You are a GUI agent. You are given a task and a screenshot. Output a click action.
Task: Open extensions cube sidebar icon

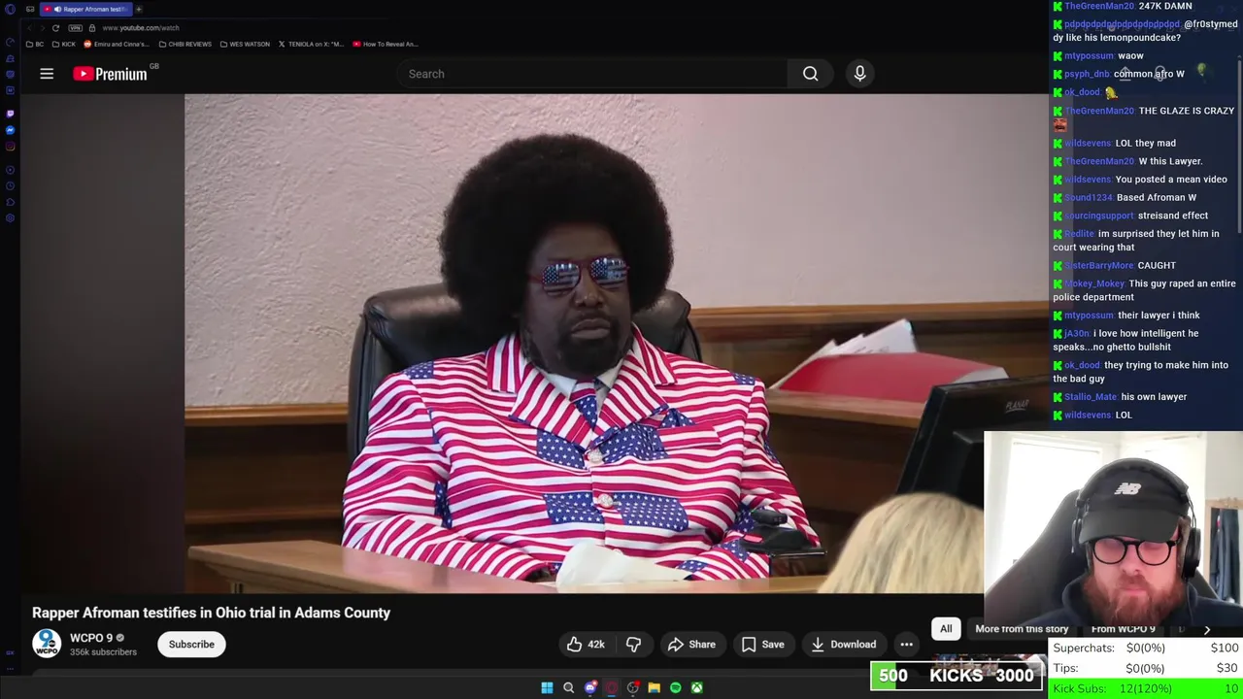click(10, 202)
